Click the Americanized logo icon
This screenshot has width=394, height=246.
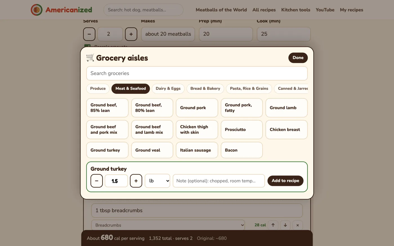coord(37,10)
